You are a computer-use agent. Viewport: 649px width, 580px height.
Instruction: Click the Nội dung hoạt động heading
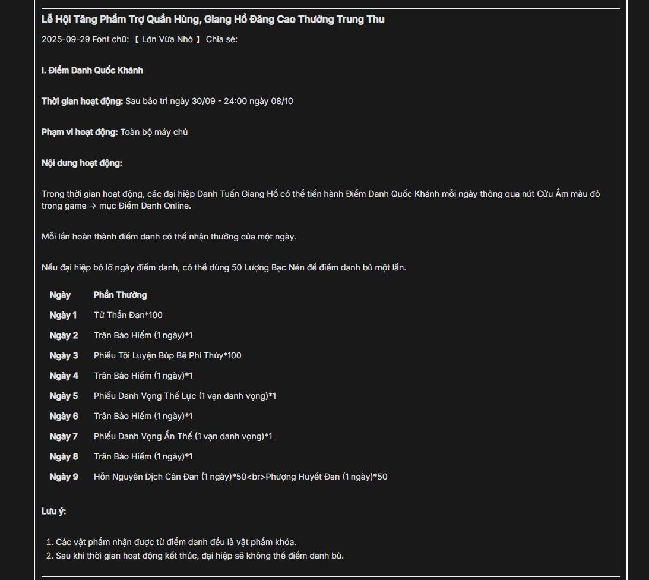click(x=81, y=163)
